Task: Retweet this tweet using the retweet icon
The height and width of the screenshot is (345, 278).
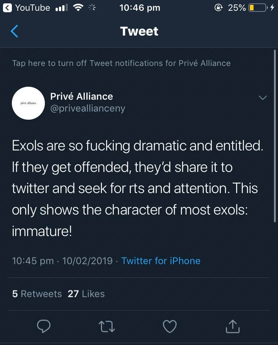Action: pyautogui.click(x=107, y=326)
